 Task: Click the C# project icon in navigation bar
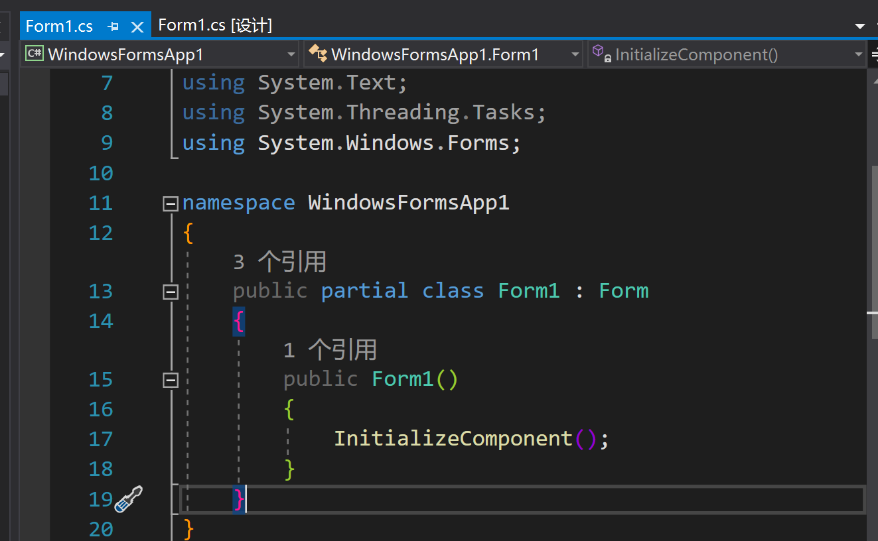click(x=35, y=54)
